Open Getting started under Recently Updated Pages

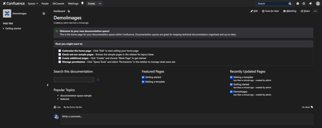tap(241, 84)
